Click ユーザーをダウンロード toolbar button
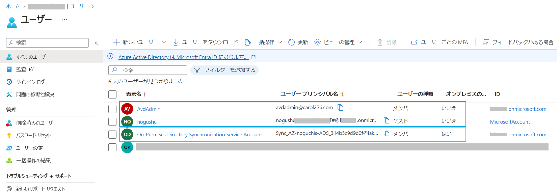557x196 pixels. (x=206, y=42)
